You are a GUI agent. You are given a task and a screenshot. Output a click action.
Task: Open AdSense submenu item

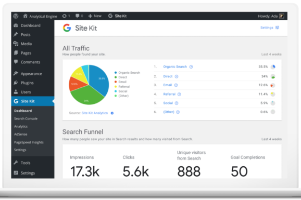20,135
